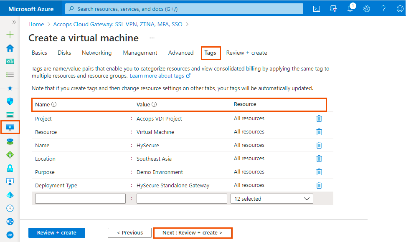Click the empty new tag value field
406x242 pixels.
[x=182, y=199]
